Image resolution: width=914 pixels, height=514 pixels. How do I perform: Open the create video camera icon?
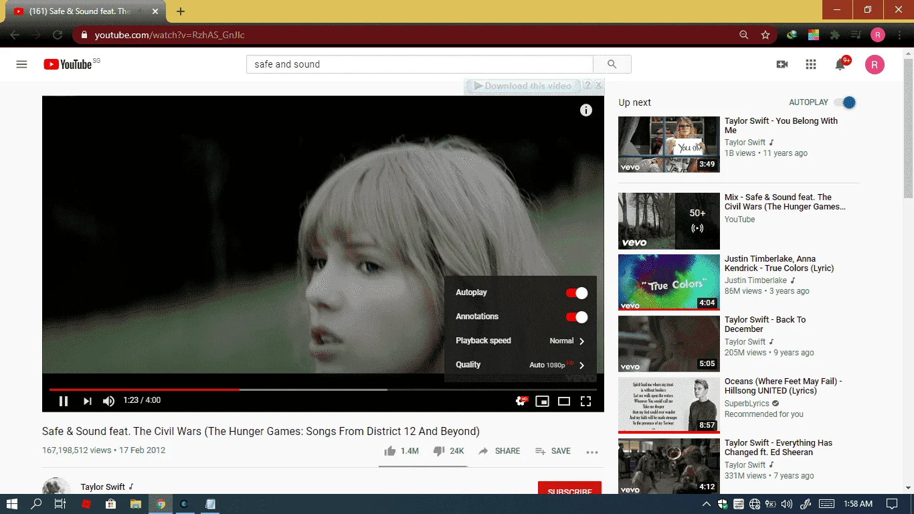pos(782,64)
